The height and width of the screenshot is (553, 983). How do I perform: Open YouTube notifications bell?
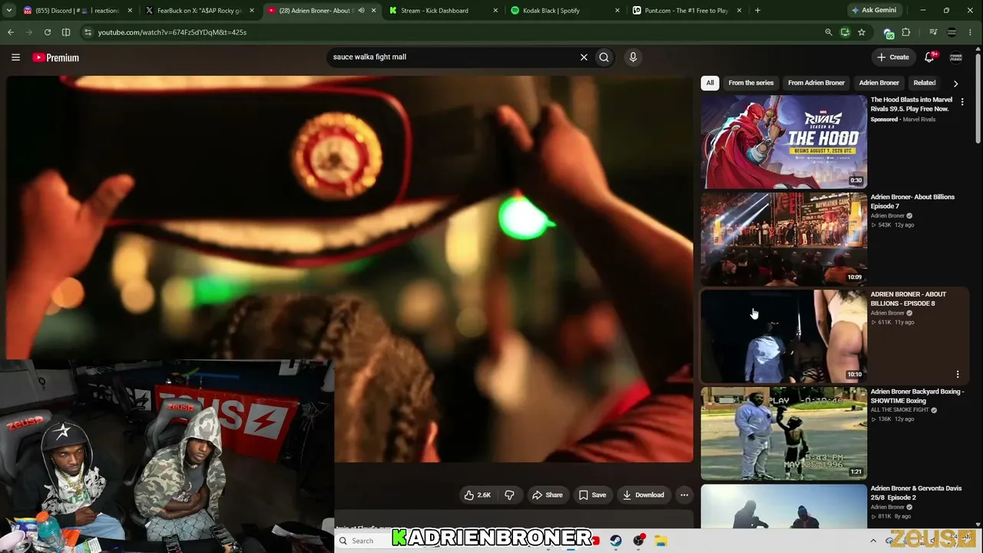pos(929,57)
